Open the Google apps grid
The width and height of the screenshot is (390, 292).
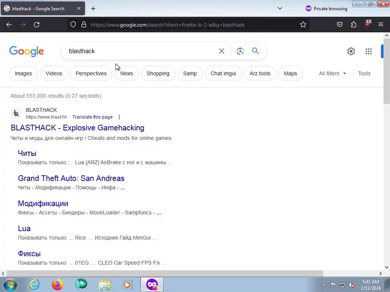pos(369,51)
